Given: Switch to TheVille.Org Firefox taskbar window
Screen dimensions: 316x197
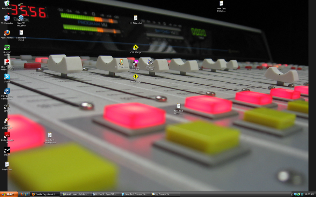Looking at the screenshot, I should click(x=45, y=194).
